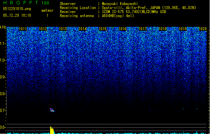
Task: Click the 1014 time marker
Action: tap(83, 29)
